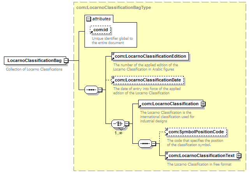
Task: Collapse the choice compositor's minus box
Action: click(127, 124)
